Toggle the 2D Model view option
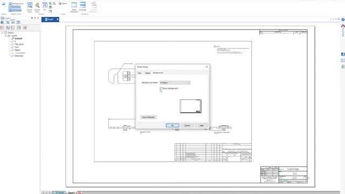 (x=15, y=10)
